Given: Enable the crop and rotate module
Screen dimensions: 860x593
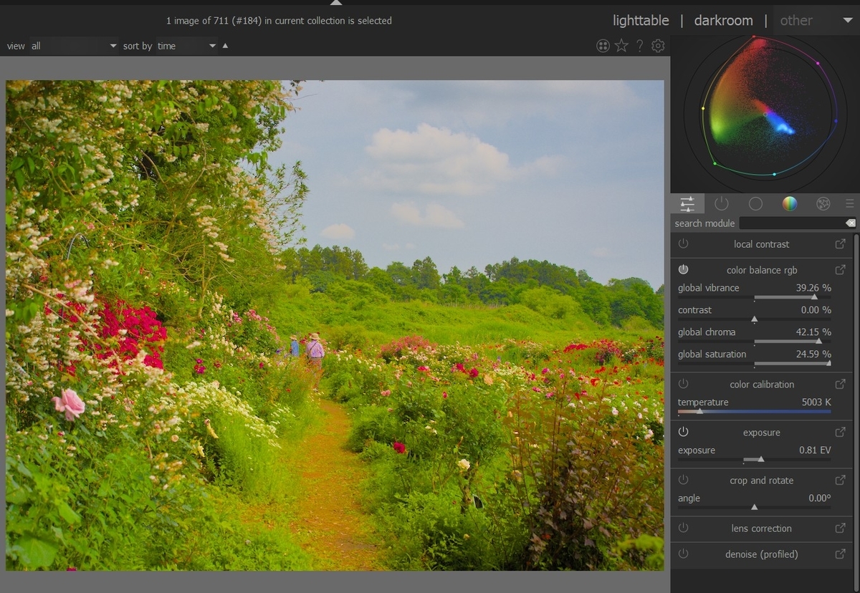Looking at the screenshot, I should tap(683, 481).
